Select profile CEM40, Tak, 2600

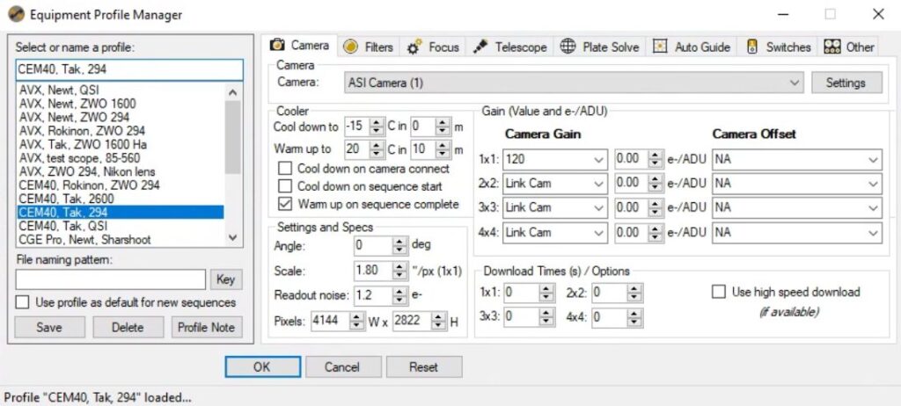(121, 199)
